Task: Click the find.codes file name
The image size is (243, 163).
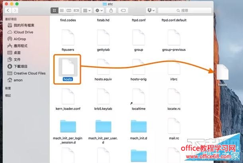Action: (x=68, y=20)
